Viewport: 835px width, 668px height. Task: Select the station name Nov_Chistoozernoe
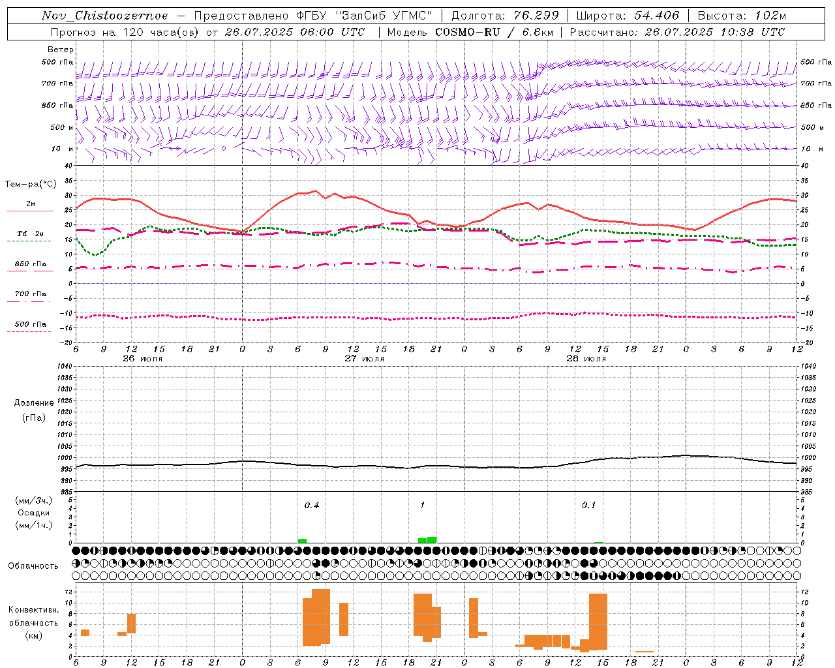104,16
